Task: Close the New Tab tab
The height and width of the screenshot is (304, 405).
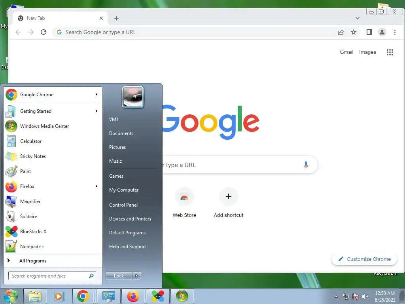Action: (x=101, y=18)
